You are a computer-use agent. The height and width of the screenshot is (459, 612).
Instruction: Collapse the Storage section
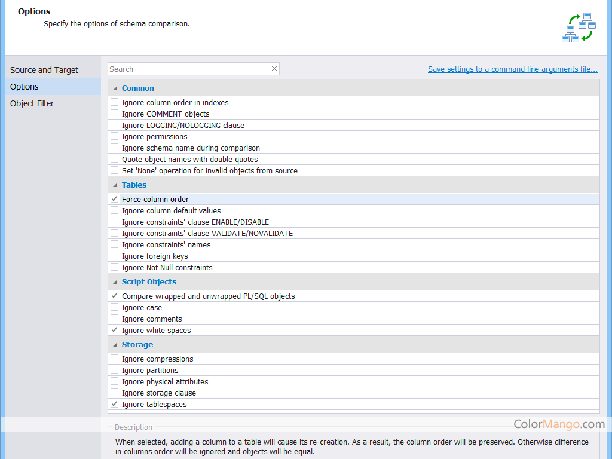pos(114,344)
